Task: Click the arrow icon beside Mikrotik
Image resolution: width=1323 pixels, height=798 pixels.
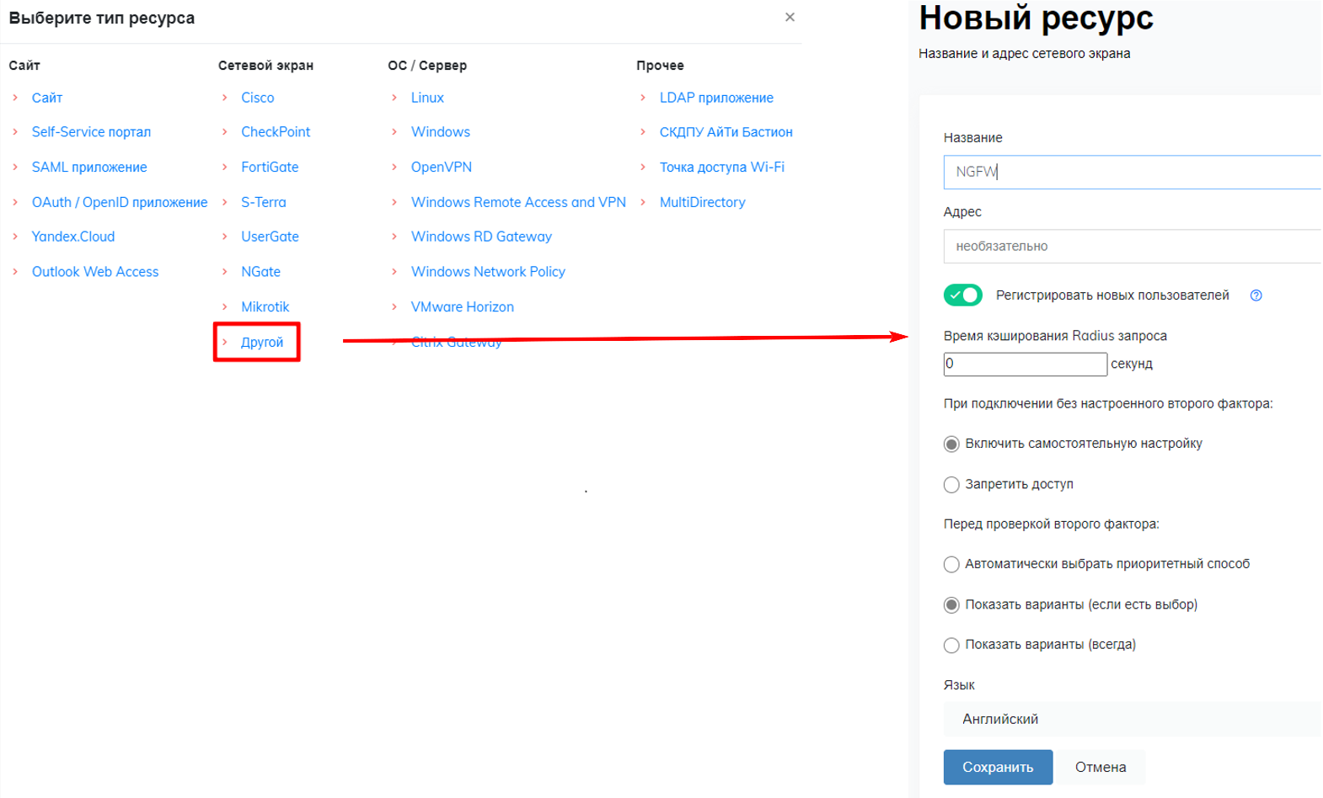Action: click(x=225, y=307)
